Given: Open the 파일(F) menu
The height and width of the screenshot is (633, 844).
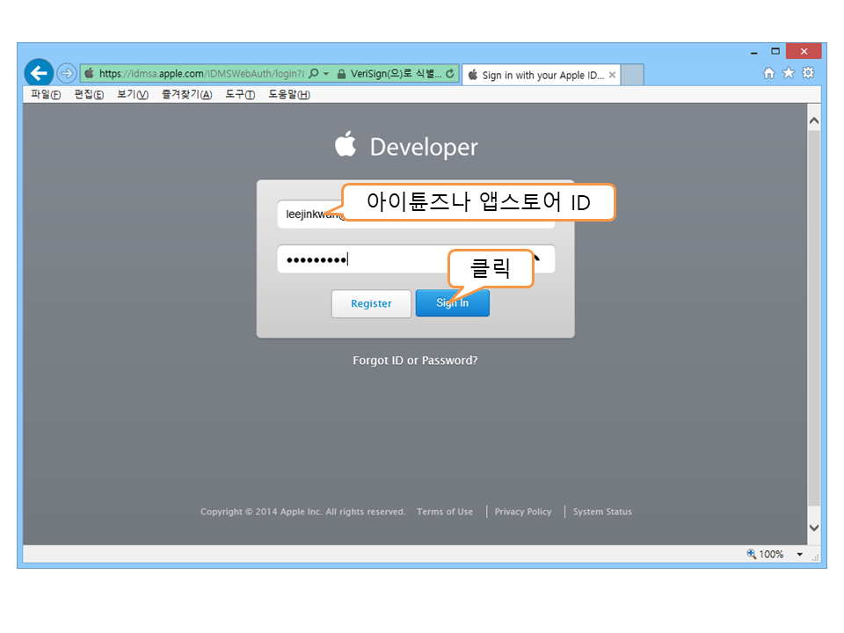Looking at the screenshot, I should [x=46, y=95].
